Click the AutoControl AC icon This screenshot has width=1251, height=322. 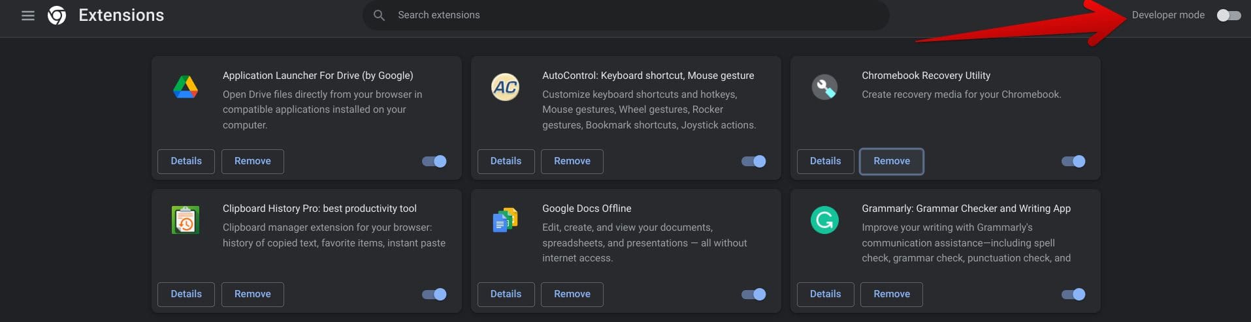(x=505, y=87)
